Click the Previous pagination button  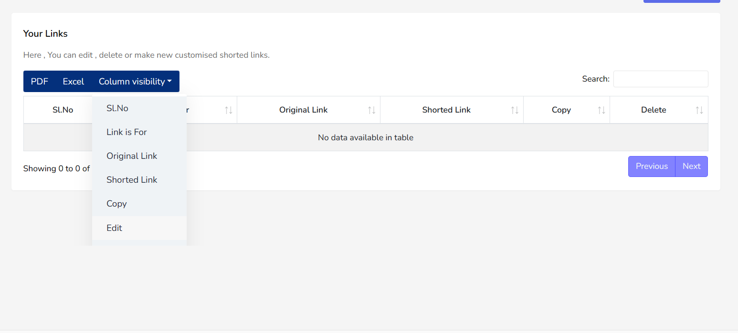coord(652,166)
